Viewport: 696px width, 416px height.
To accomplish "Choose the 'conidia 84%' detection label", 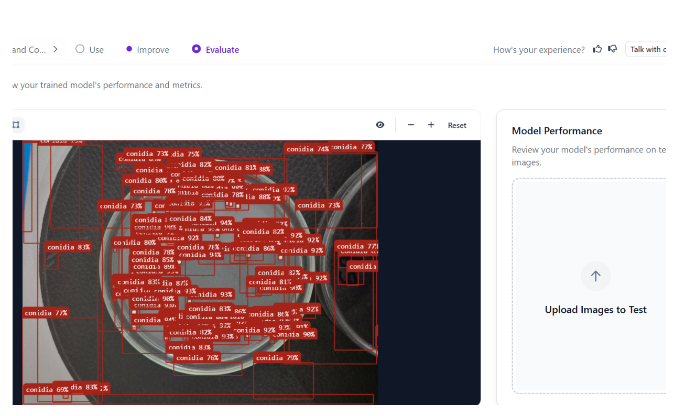I will tap(191, 218).
